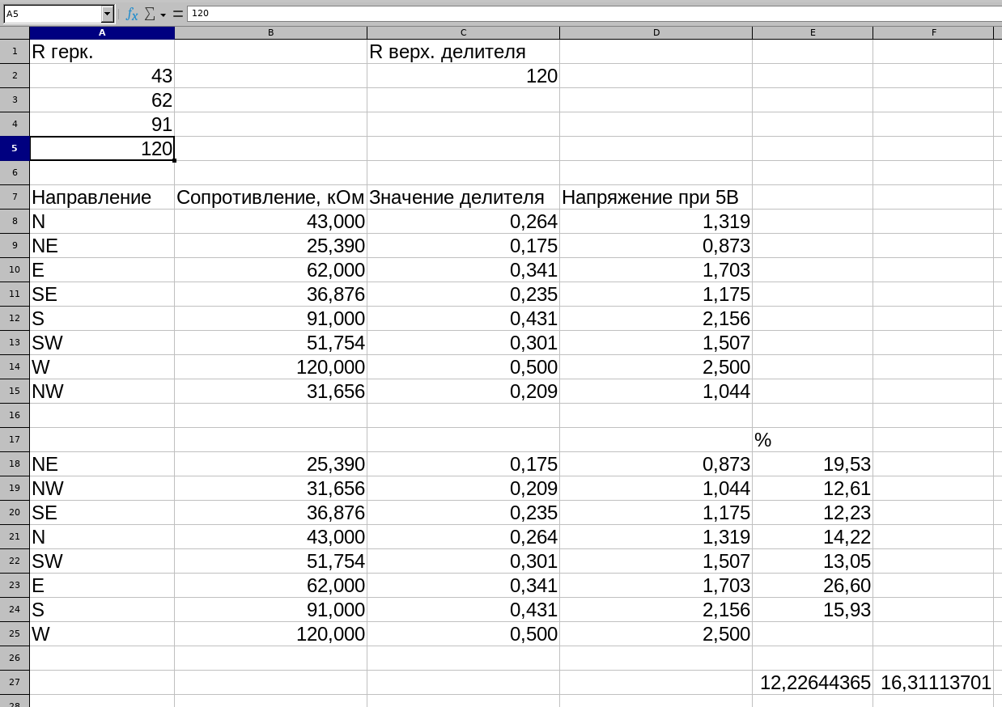Select cell A25 containing W
Screen dimensions: 1002x707
102,634
